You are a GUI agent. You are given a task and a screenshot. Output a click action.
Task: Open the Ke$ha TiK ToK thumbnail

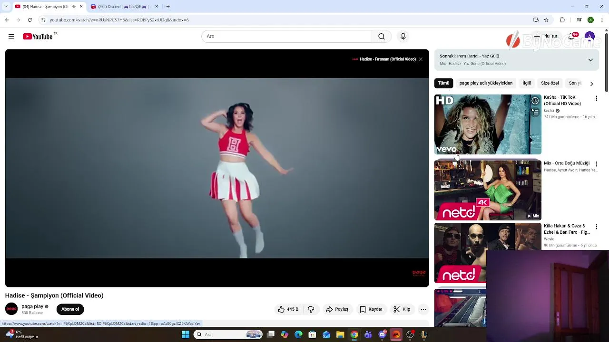488,124
